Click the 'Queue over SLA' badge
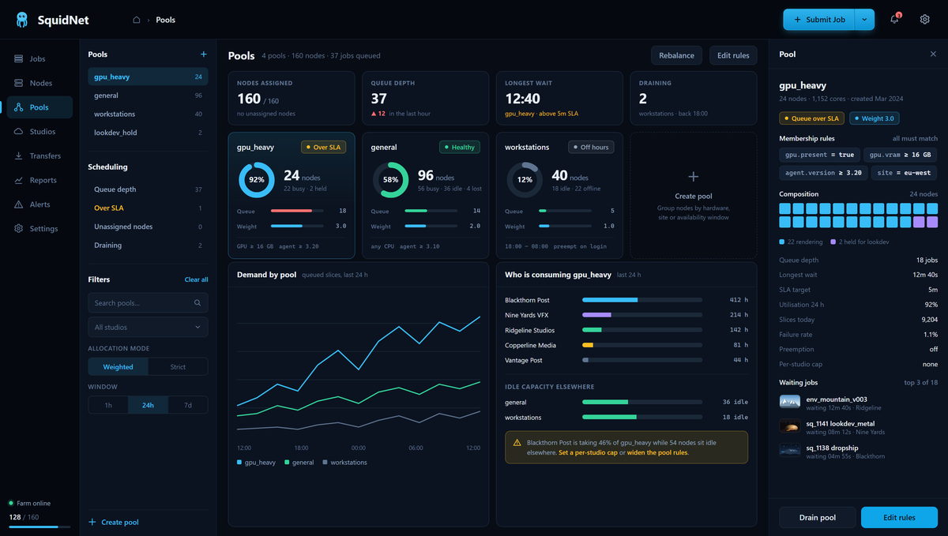Screen dimensions: 948x536 (x=811, y=118)
